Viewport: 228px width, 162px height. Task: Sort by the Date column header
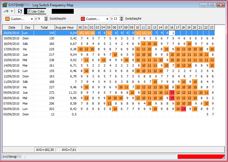pos(12,27)
